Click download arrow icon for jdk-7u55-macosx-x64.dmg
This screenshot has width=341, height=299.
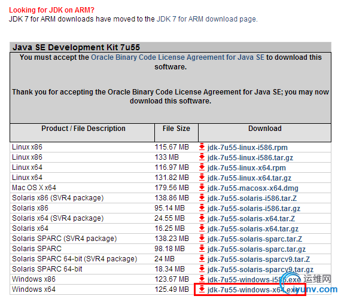pyautogui.click(x=202, y=188)
